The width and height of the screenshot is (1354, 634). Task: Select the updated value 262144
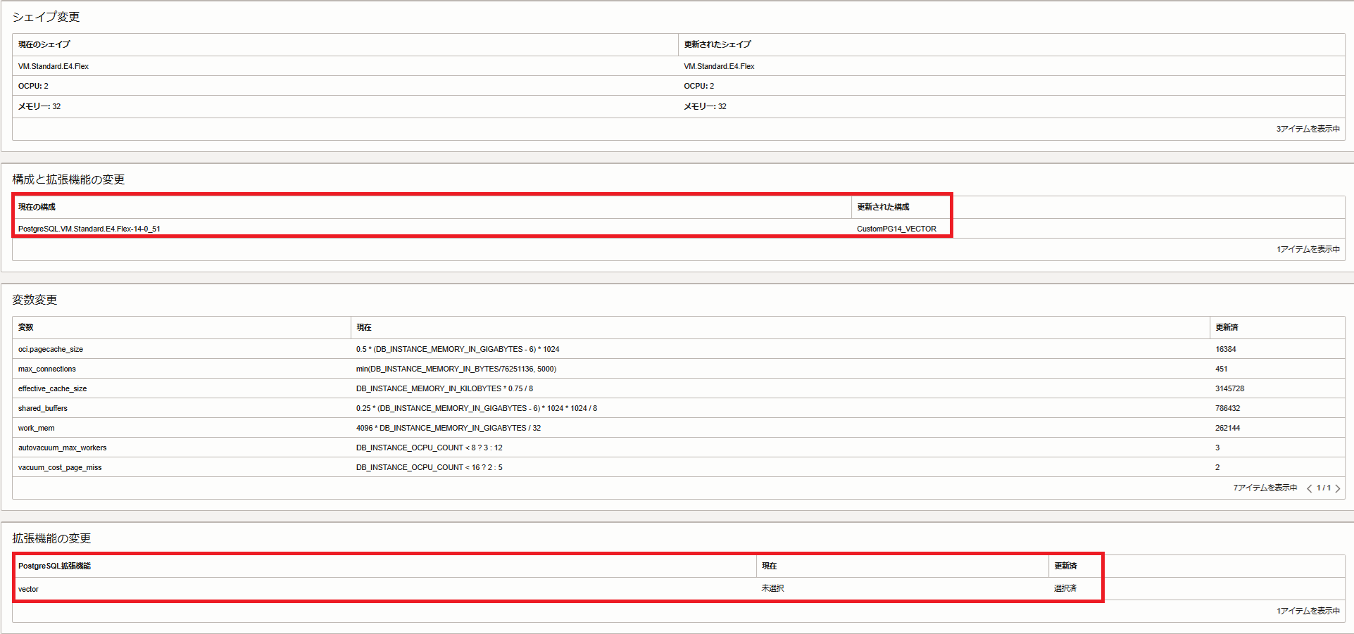[x=1228, y=428]
